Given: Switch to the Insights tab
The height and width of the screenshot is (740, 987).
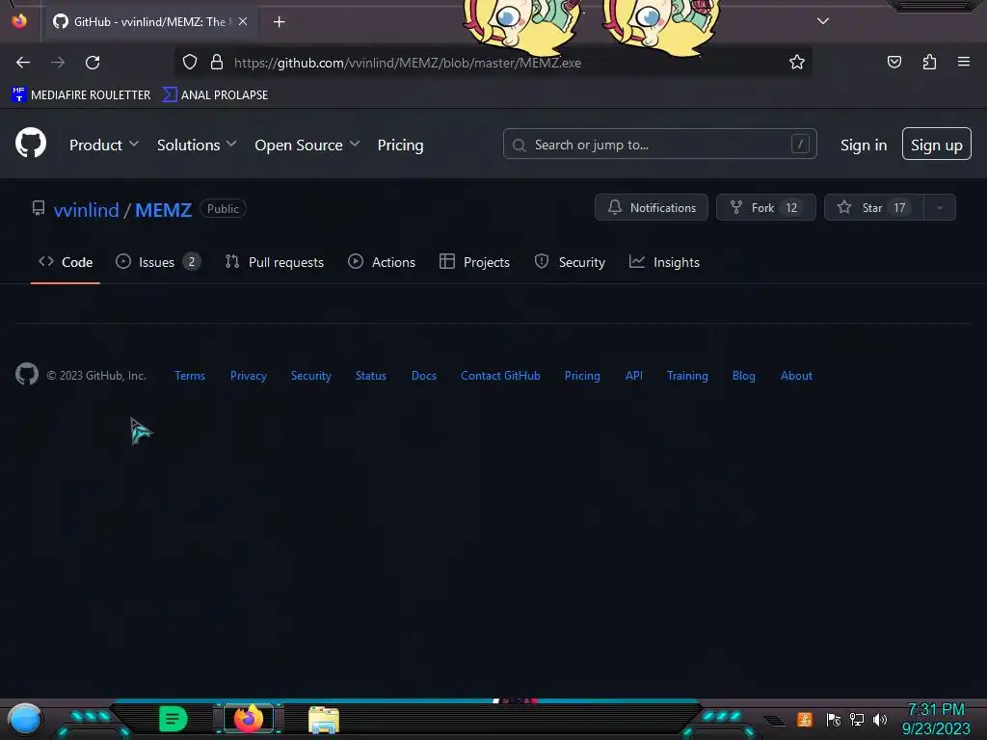Looking at the screenshot, I should [664, 262].
